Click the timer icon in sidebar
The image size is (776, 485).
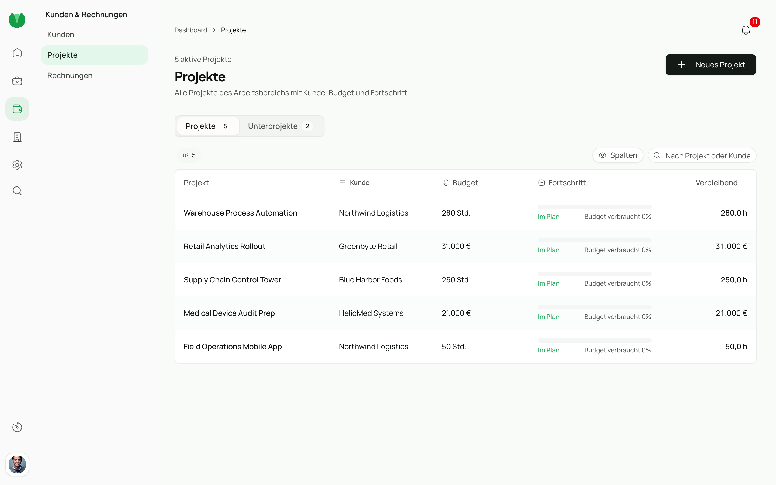pos(17,427)
